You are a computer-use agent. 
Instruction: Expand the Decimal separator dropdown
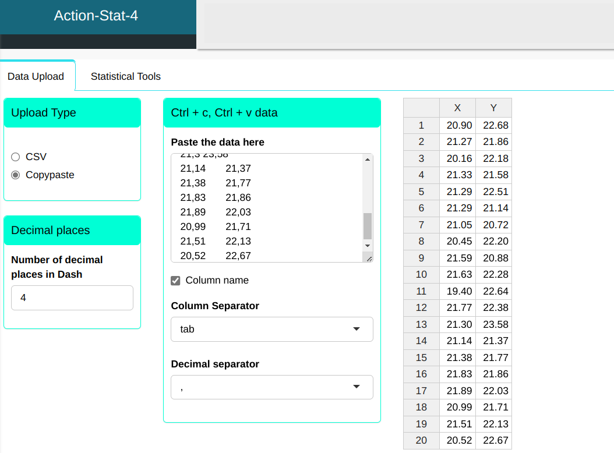(271, 387)
